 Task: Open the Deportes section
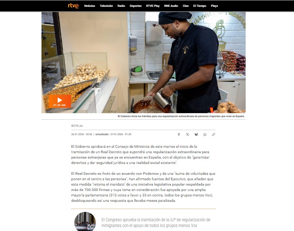pyautogui.click(x=136, y=6)
